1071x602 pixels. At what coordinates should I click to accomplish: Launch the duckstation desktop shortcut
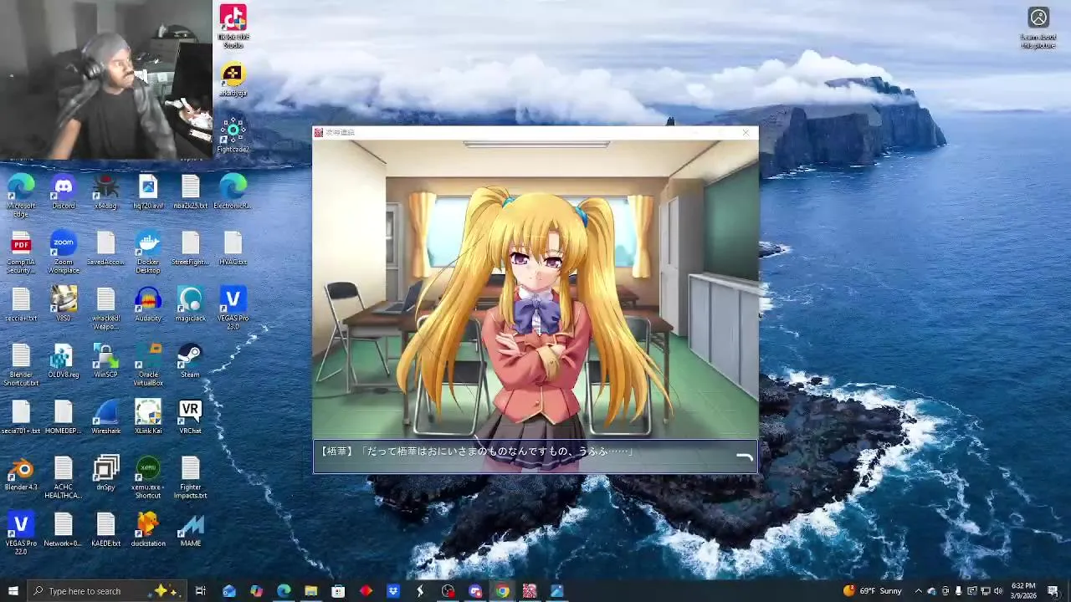coord(148,529)
